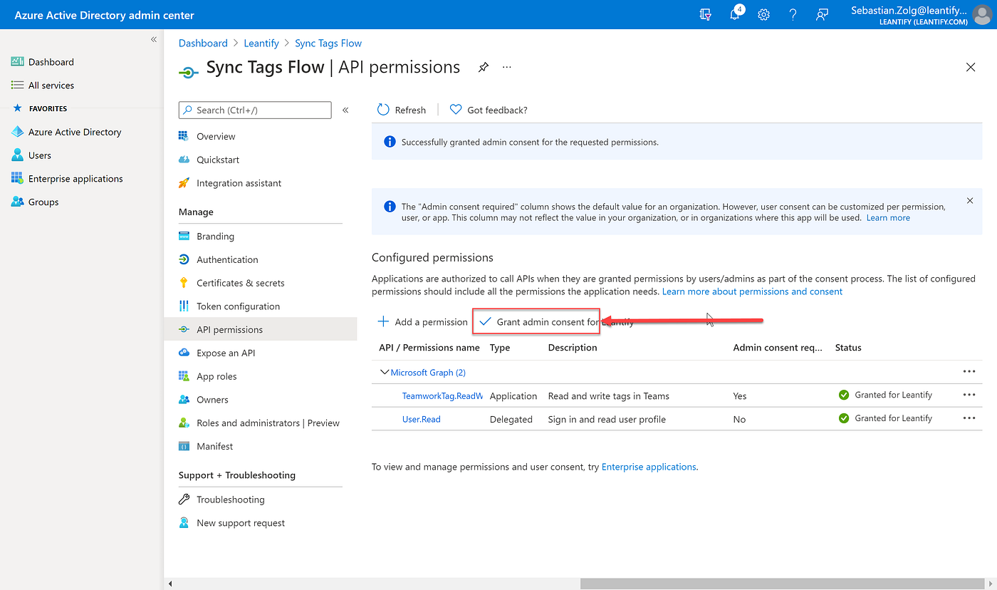Open the ellipsis menu for User.Read
Viewport: 997px width, 590px height.
point(969,418)
